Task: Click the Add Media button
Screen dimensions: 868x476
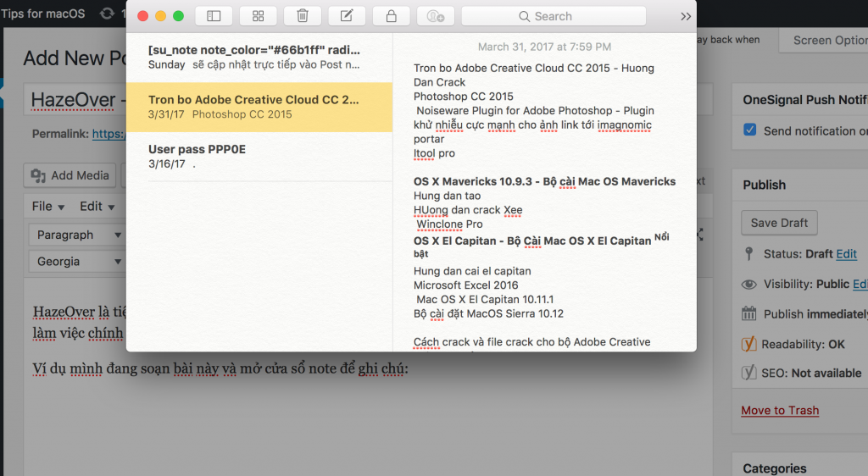Action: [70, 175]
